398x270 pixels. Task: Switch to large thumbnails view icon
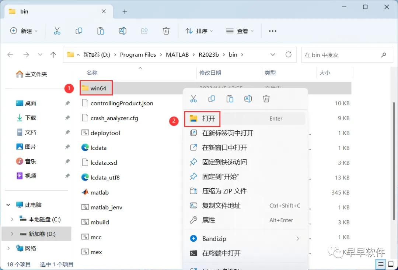point(391,264)
